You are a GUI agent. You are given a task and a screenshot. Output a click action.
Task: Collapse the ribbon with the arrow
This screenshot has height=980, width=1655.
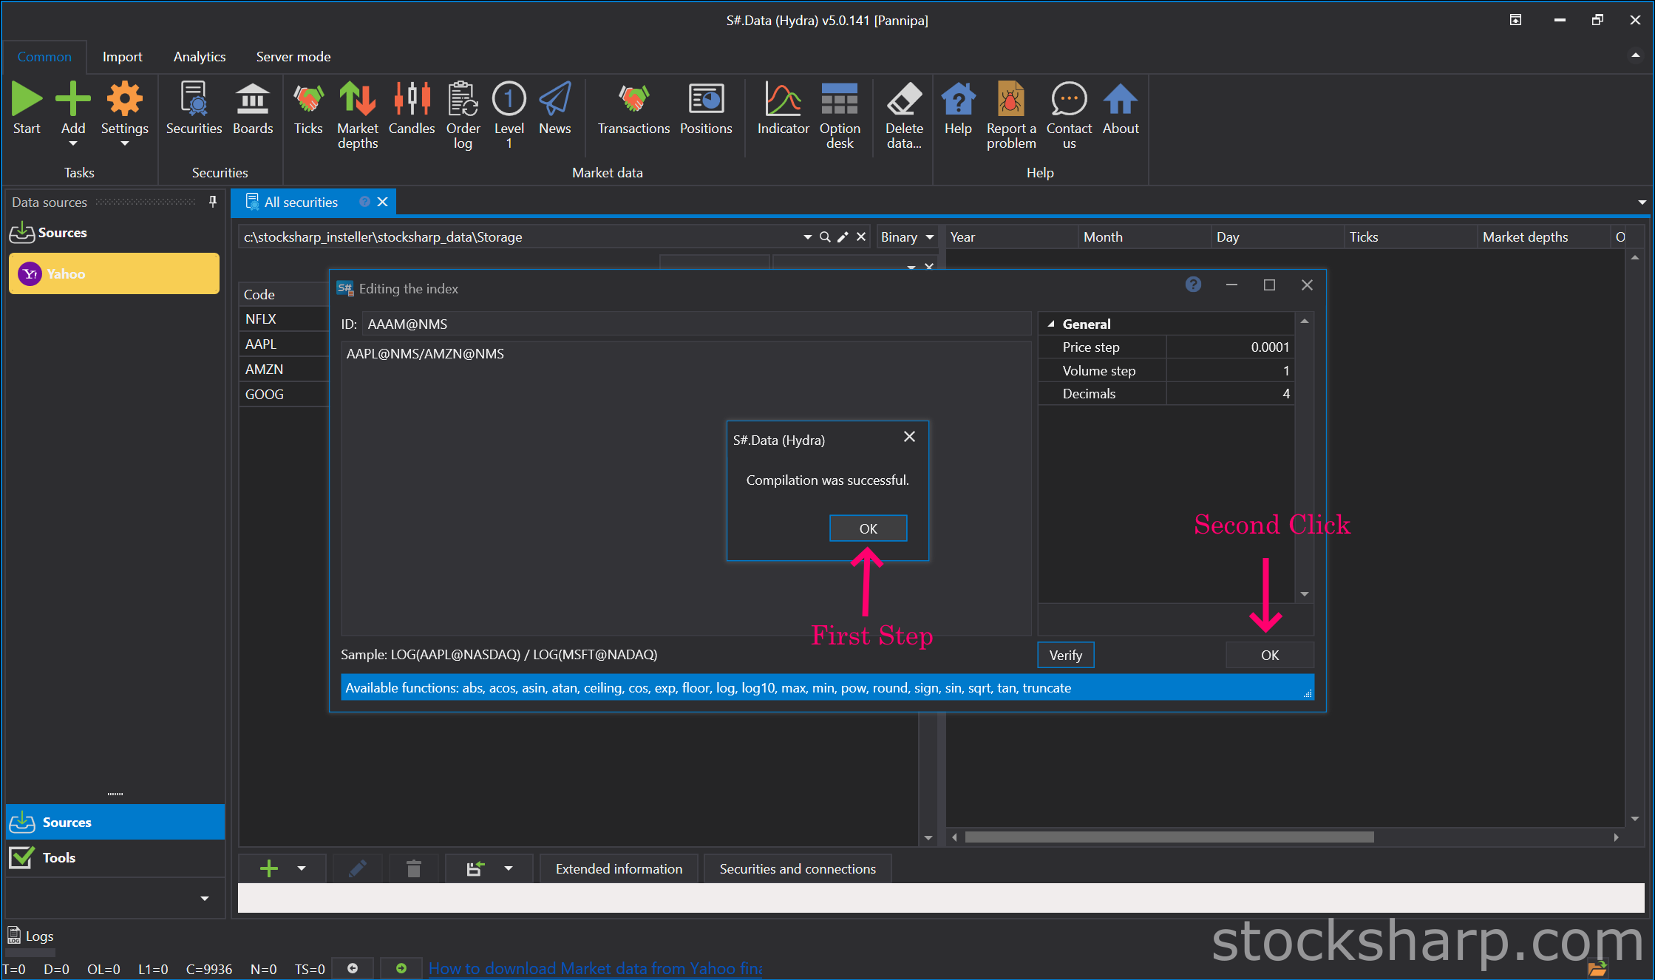click(x=1635, y=56)
